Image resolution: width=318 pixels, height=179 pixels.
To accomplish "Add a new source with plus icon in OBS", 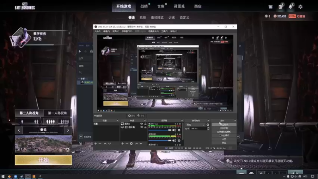I will pos(122,144).
